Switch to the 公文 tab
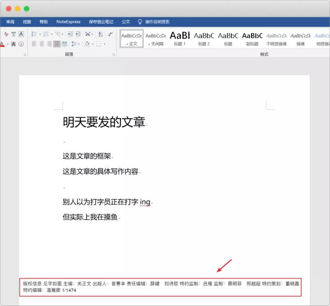 126,21
